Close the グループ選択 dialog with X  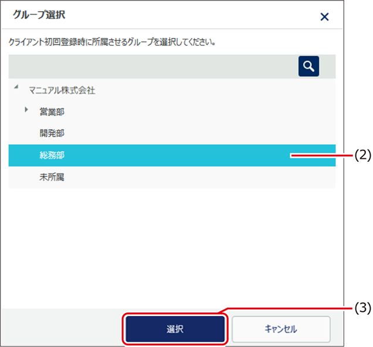pyautogui.click(x=324, y=17)
